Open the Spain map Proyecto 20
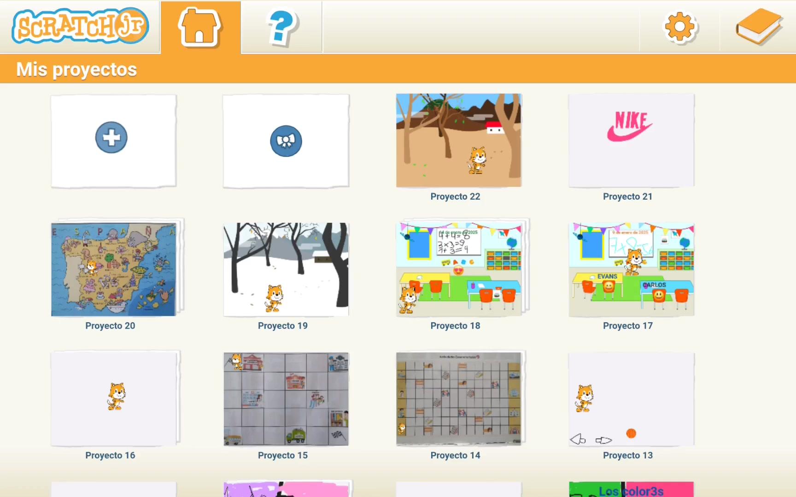The image size is (796, 497). 113,270
